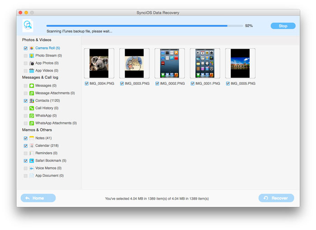Deselect the IMG_0005.PNG checkbox

[228, 84]
